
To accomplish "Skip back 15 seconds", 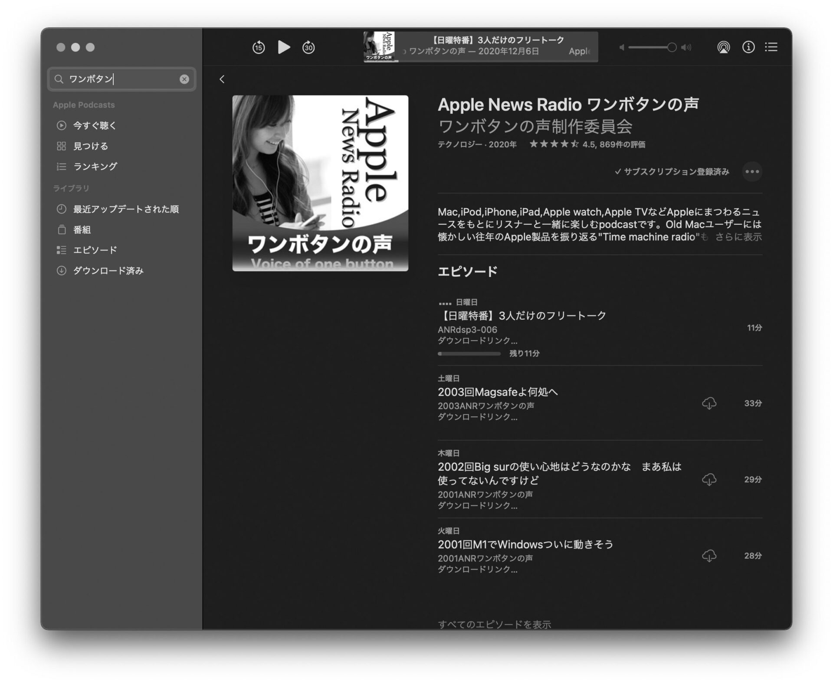I will (259, 47).
